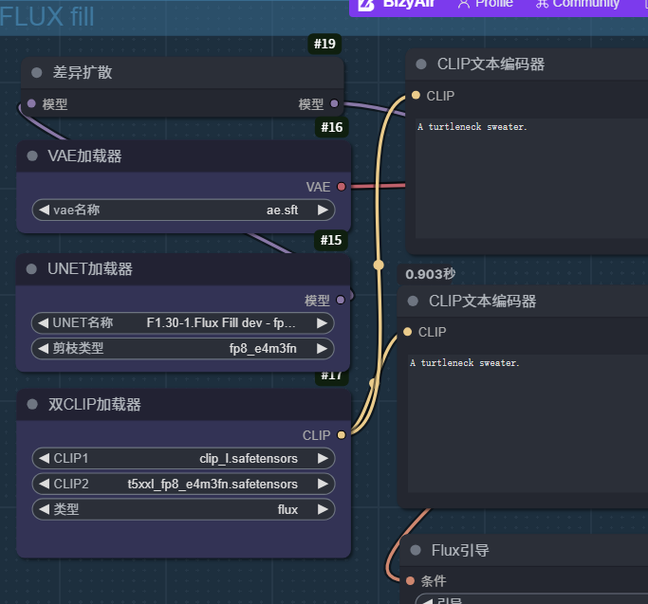Step 剪枝类型 forward with right arrow
The width and height of the screenshot is (648, 604).
(323, 349)
